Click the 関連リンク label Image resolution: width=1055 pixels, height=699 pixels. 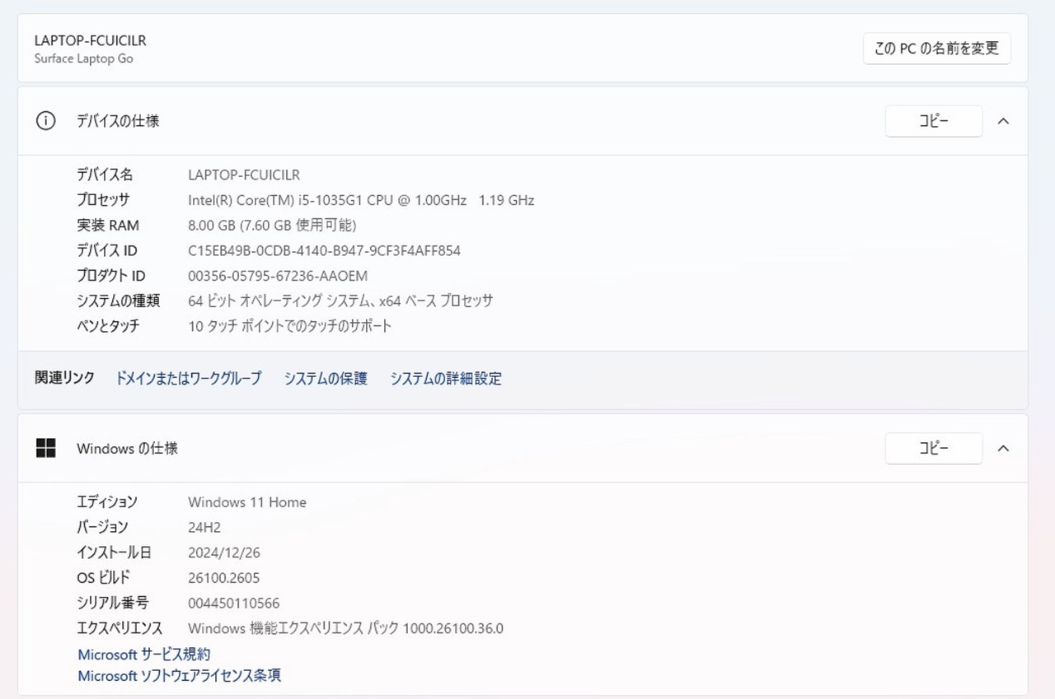tap(64, 378)
